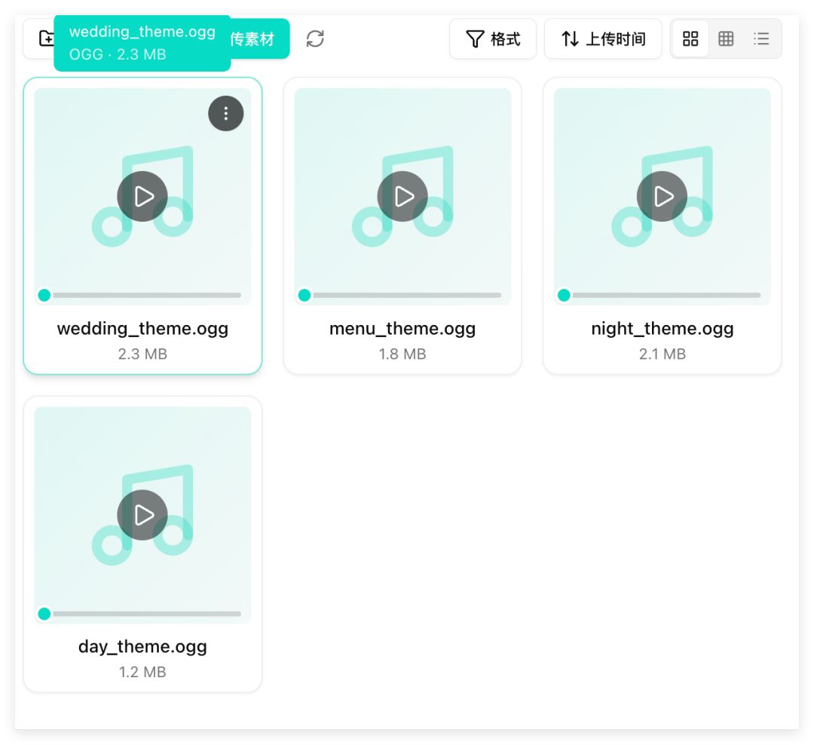
Task: Switch to small grid view
Action: (x=726, y=39)
